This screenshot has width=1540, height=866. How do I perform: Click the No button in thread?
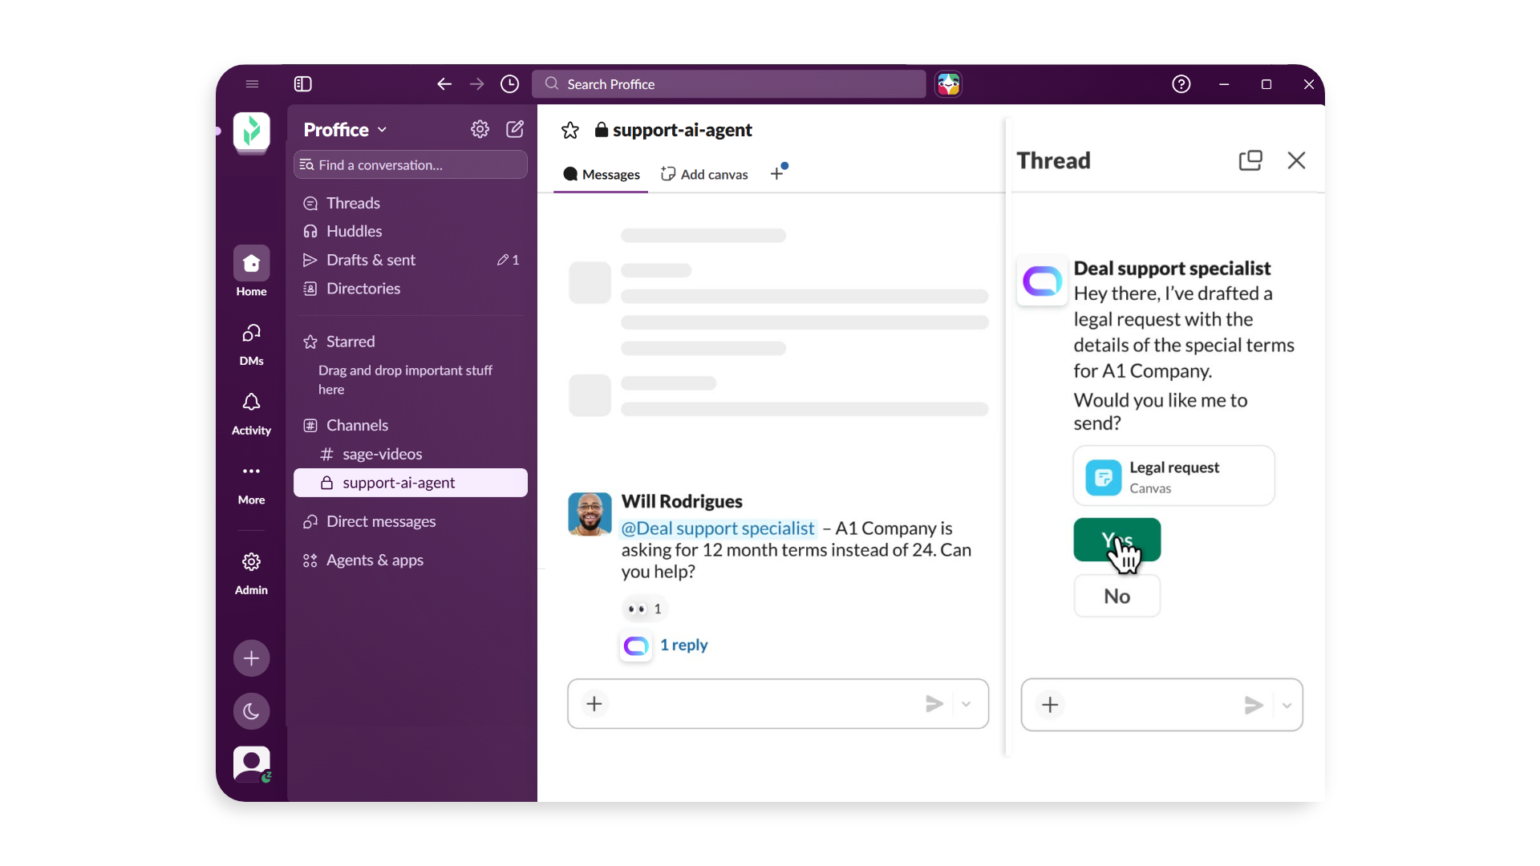pos(1117,597)
